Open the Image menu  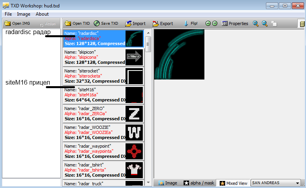point(24,14)
